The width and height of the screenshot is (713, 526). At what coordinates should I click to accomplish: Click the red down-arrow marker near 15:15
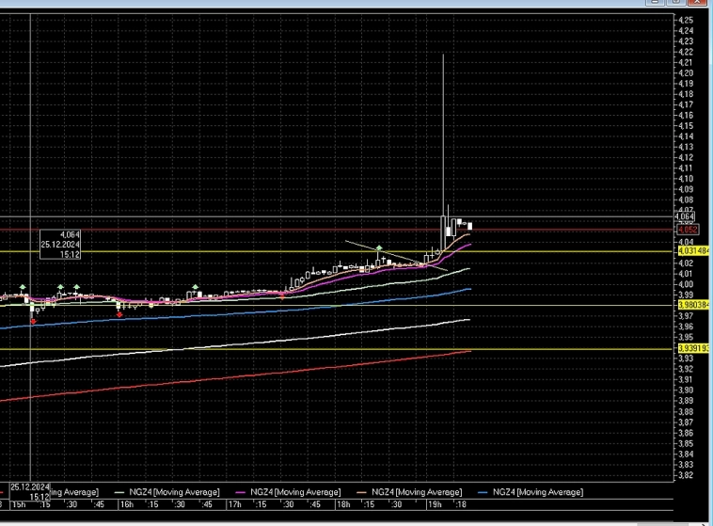[34, 321]
